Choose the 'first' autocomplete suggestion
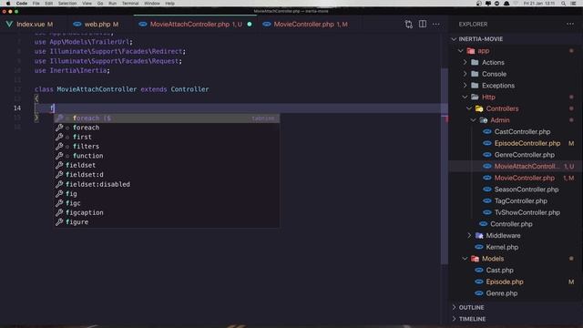Screen dimensions: 583x328 click(167, 137)
